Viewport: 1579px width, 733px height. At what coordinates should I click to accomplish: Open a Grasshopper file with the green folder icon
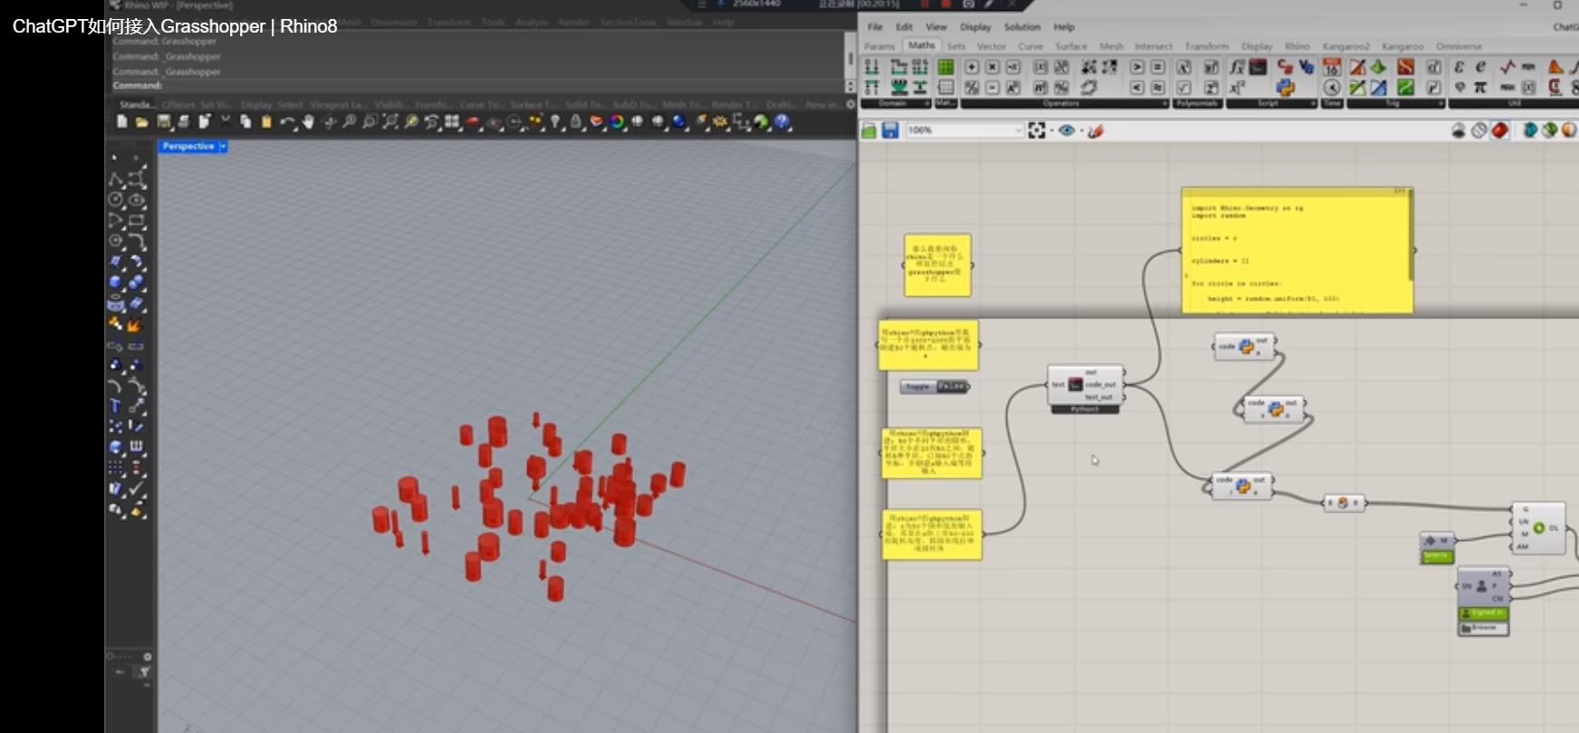pos(869,130)
